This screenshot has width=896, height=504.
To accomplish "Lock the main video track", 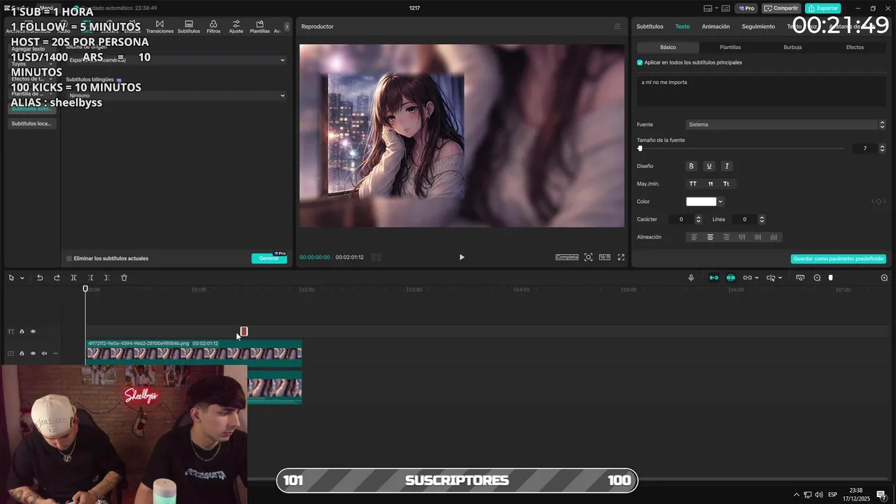I will [22, 353].
